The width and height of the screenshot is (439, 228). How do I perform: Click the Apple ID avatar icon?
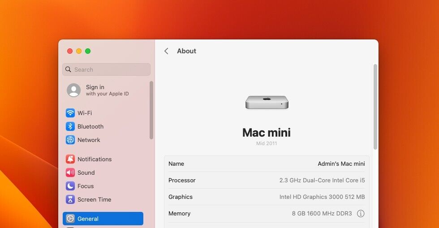pos(74,90)
